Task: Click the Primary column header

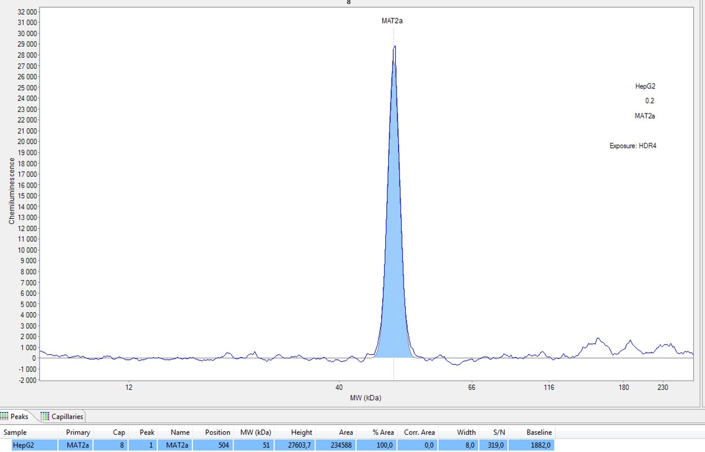Action: [78, 432]
